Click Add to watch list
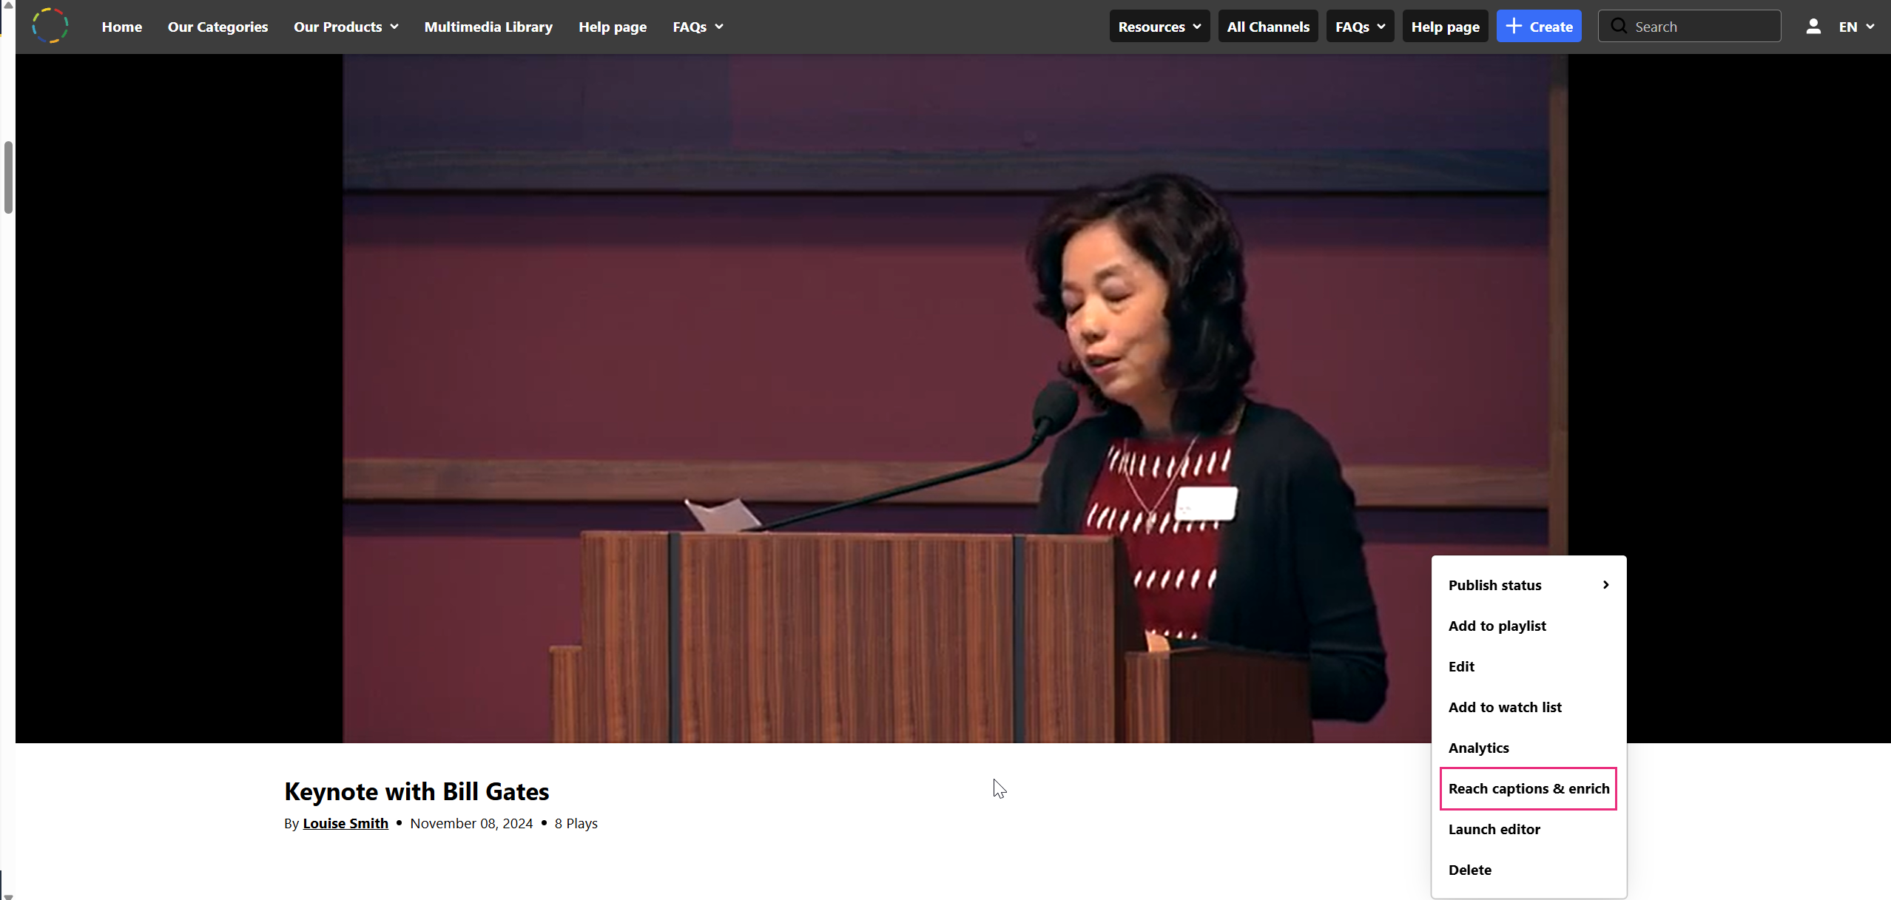1891x900 pixels. pos(1504,707)
